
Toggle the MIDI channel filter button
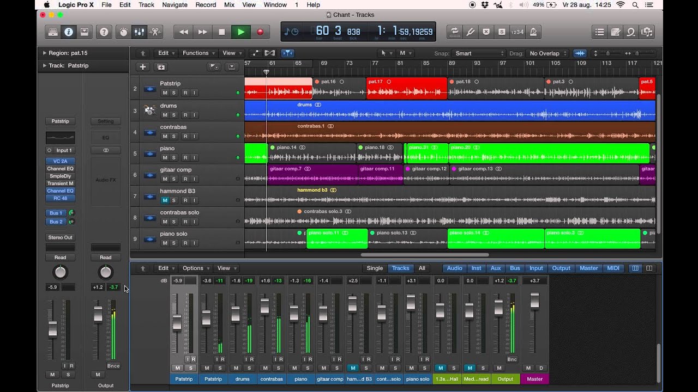coord(613,268)
